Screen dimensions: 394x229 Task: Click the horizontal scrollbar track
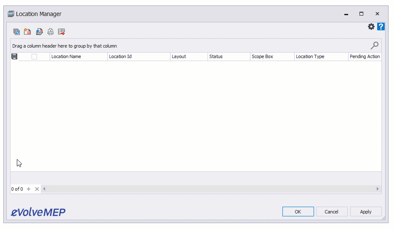click(211, 189)
